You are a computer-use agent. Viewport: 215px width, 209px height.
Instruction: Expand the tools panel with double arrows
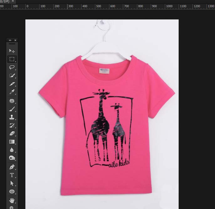click(10, 40)
